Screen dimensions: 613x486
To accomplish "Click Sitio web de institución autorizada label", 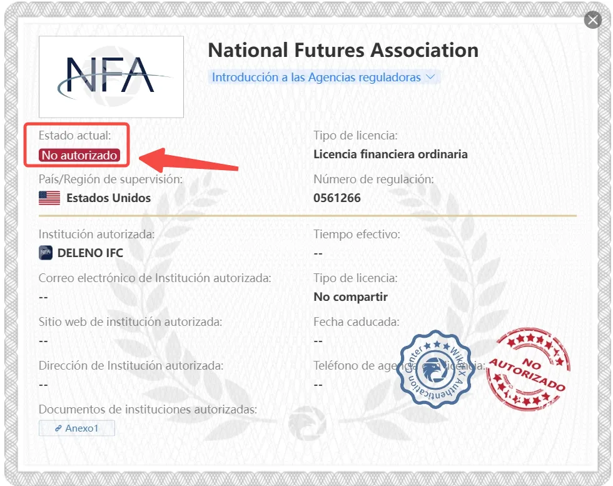I will [x=130, y=321].
